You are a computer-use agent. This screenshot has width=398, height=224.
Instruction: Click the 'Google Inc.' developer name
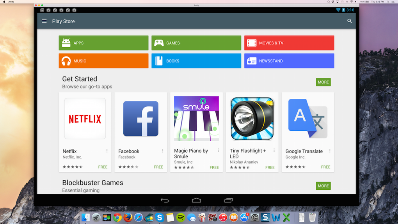pyautogui.click(x=295, y=157)
